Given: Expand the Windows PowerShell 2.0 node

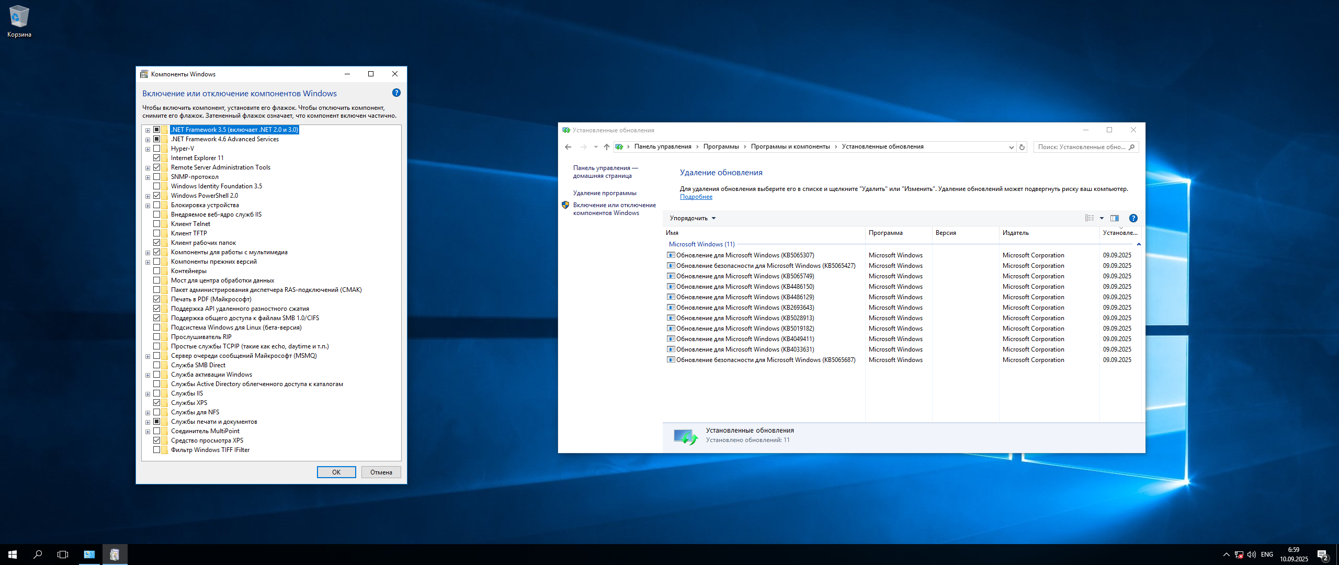Looking at the screenshot, I should (147, 196).
